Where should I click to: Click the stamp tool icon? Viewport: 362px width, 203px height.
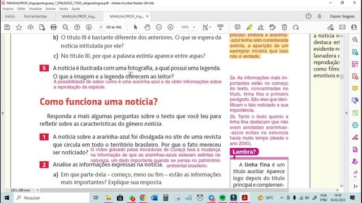pos(273,27)
